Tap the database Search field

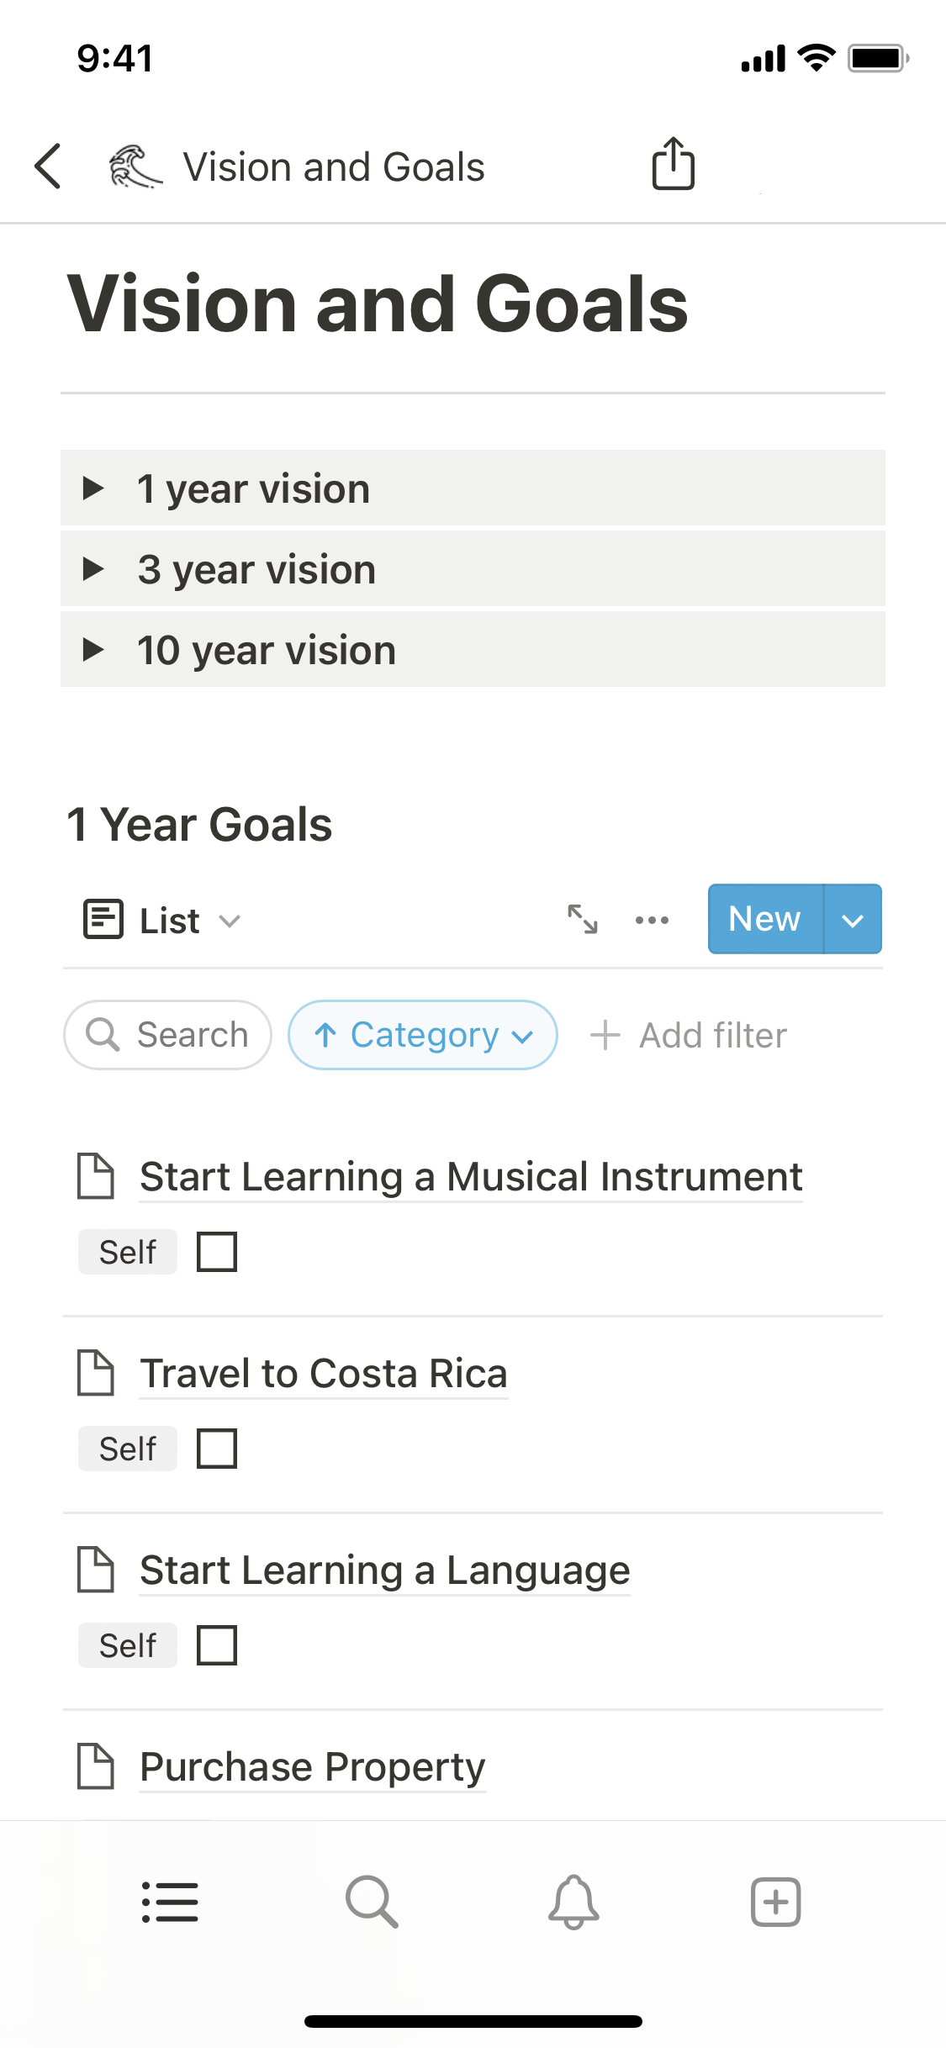pyautogui.click(x=168, y=1035)
